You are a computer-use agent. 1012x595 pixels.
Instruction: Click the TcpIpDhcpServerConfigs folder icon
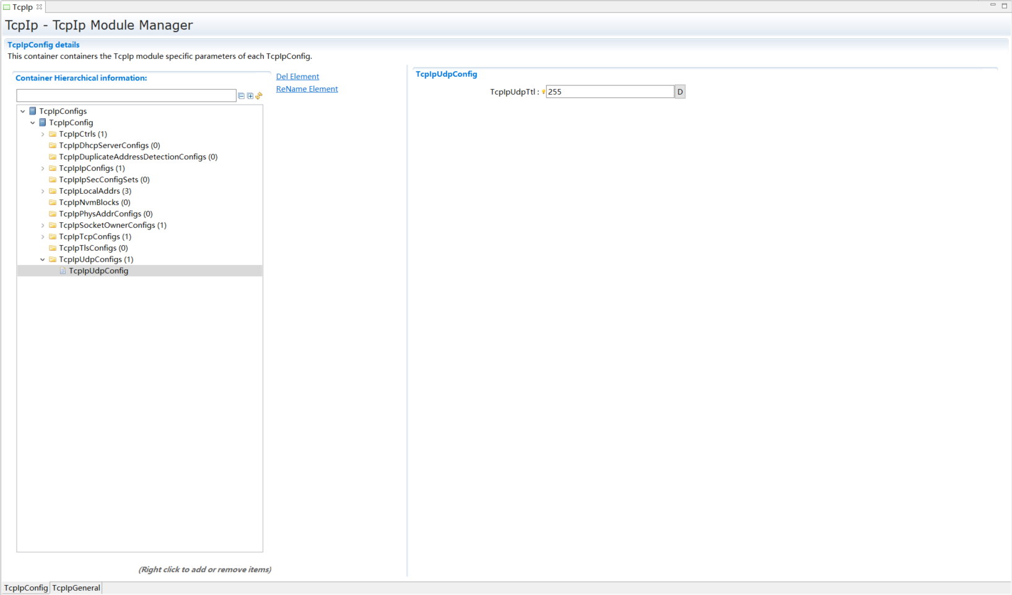coord(53,145)
